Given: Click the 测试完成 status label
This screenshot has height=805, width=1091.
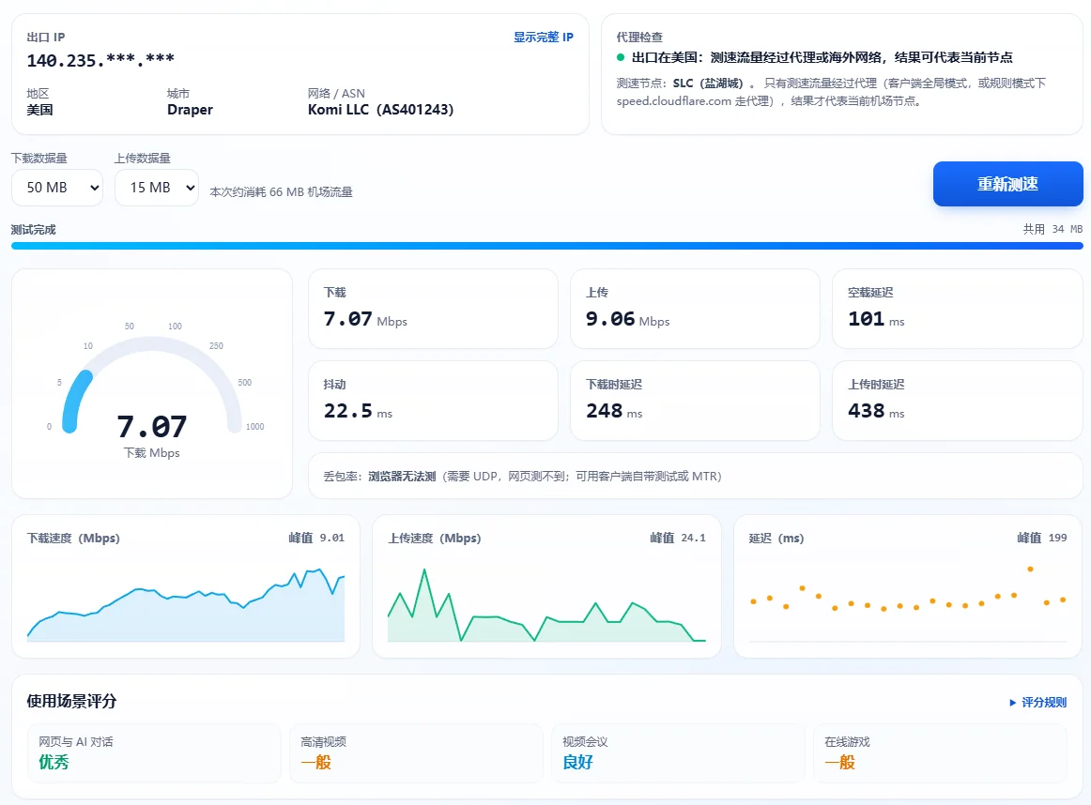Looking at the screenshot, I should 34,230.
